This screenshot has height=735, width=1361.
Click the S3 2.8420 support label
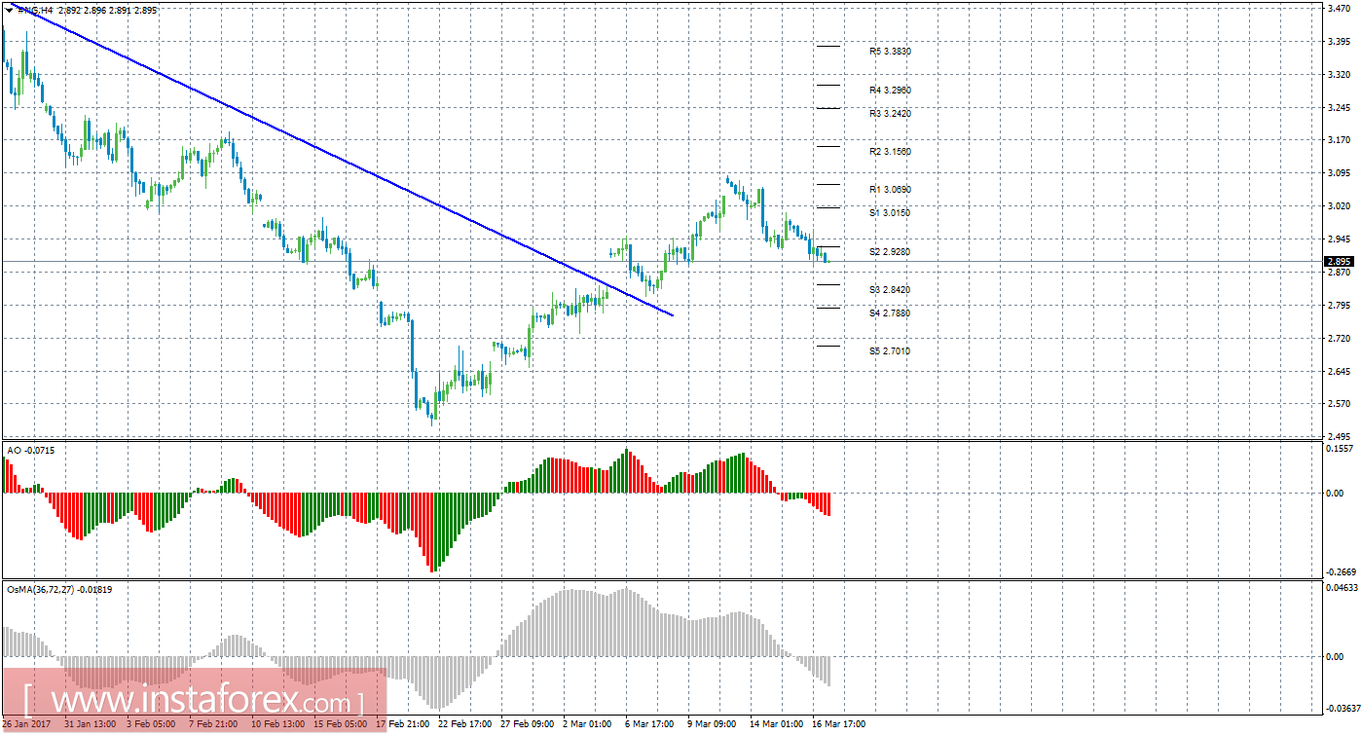tap(890, 289)
